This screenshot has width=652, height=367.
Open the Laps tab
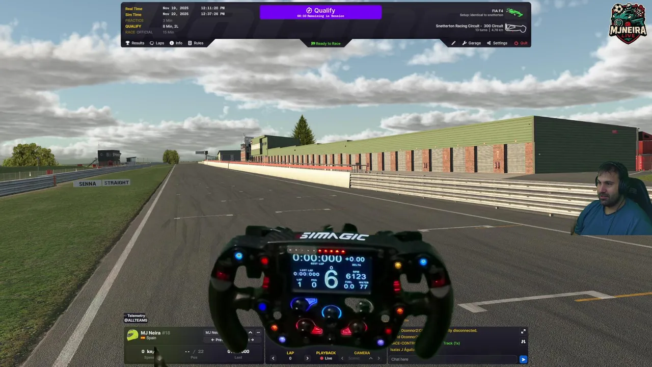coord(156,43)
